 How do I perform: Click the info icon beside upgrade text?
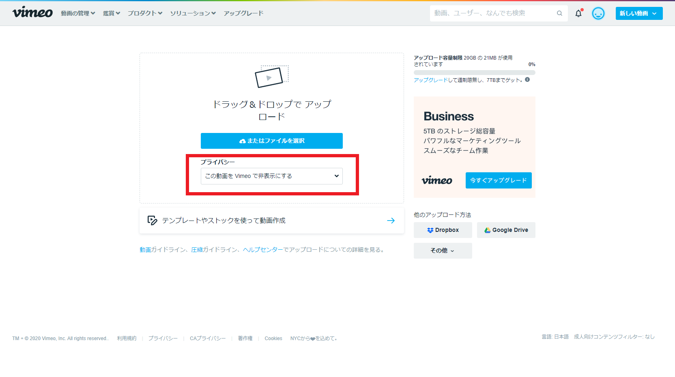click(x=527, y=79)
